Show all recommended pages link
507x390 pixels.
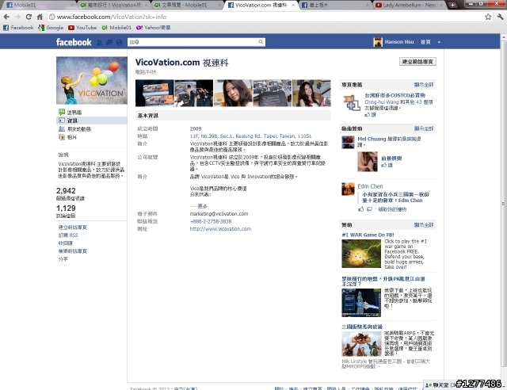click(424, 85)
